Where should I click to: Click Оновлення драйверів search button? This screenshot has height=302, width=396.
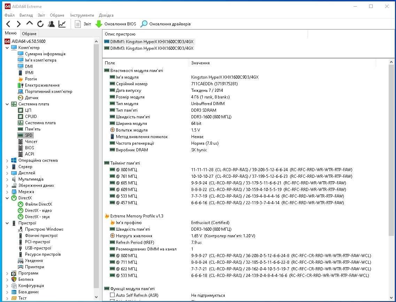166,24
